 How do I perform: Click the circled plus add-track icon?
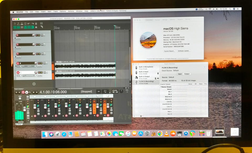[x=34, y=84]
